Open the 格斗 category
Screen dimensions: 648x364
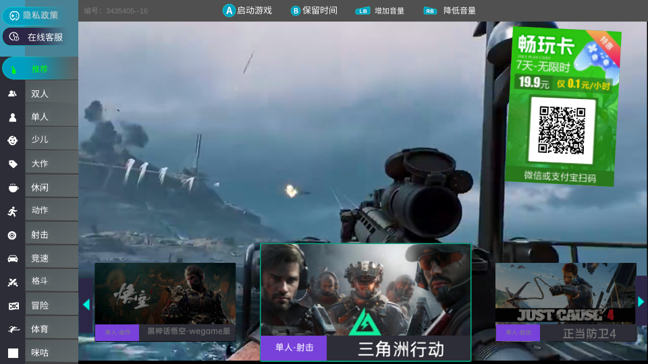pyautogui.click(x=52, y=281)
